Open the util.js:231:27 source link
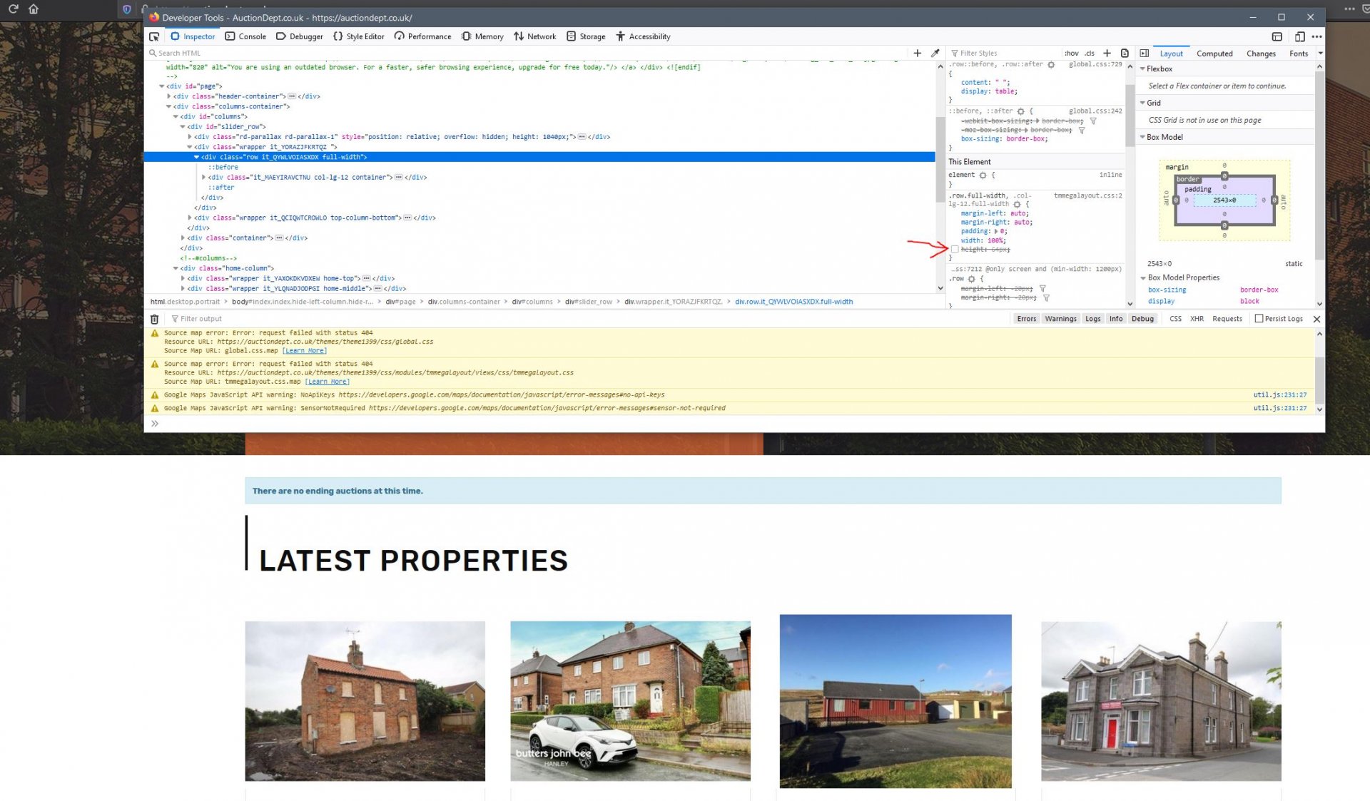This screenshot has width=1370, height=801. point(1279,394)
